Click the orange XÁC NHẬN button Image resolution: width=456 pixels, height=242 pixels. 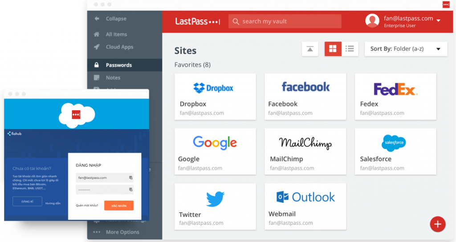click(118, 206)
